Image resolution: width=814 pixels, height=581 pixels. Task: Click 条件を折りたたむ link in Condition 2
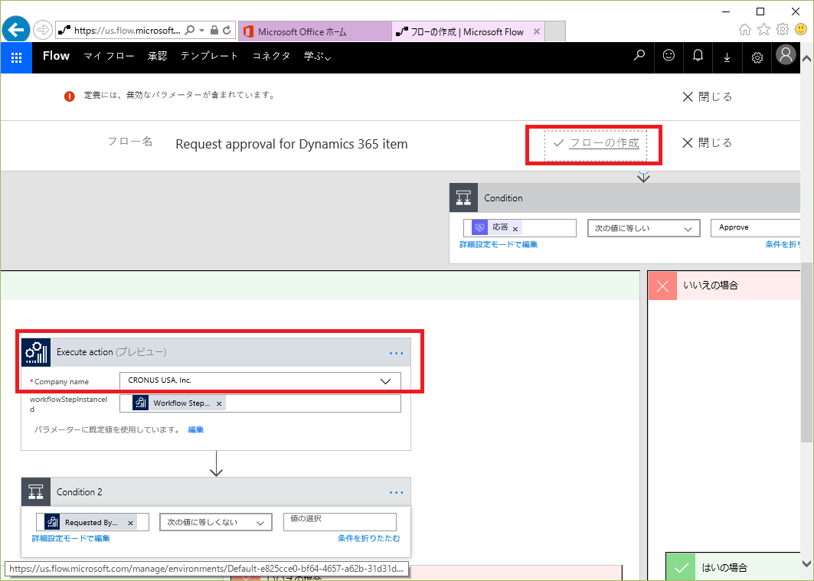click(368, 538)
